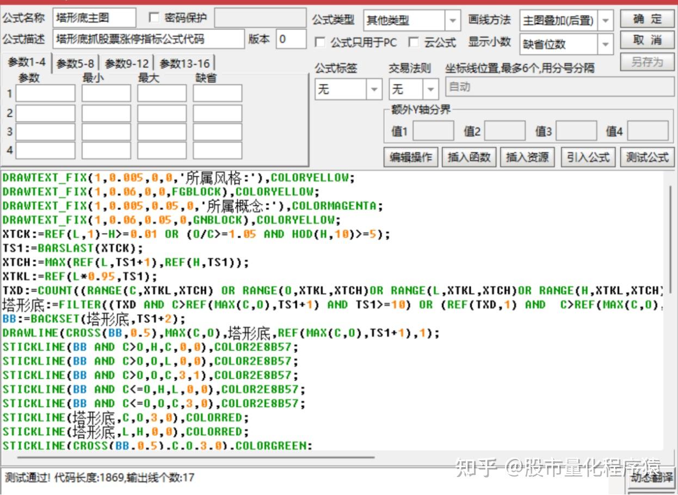Click the STICKLINE line ending COLORGREEN
Screen dimensions: 678x495
[158, 446]
